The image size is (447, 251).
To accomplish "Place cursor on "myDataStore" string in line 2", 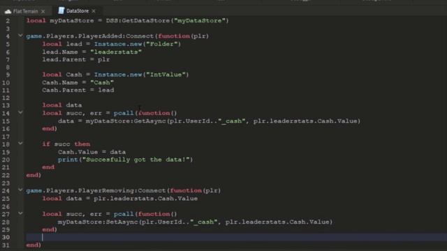I will click(200, 21).
